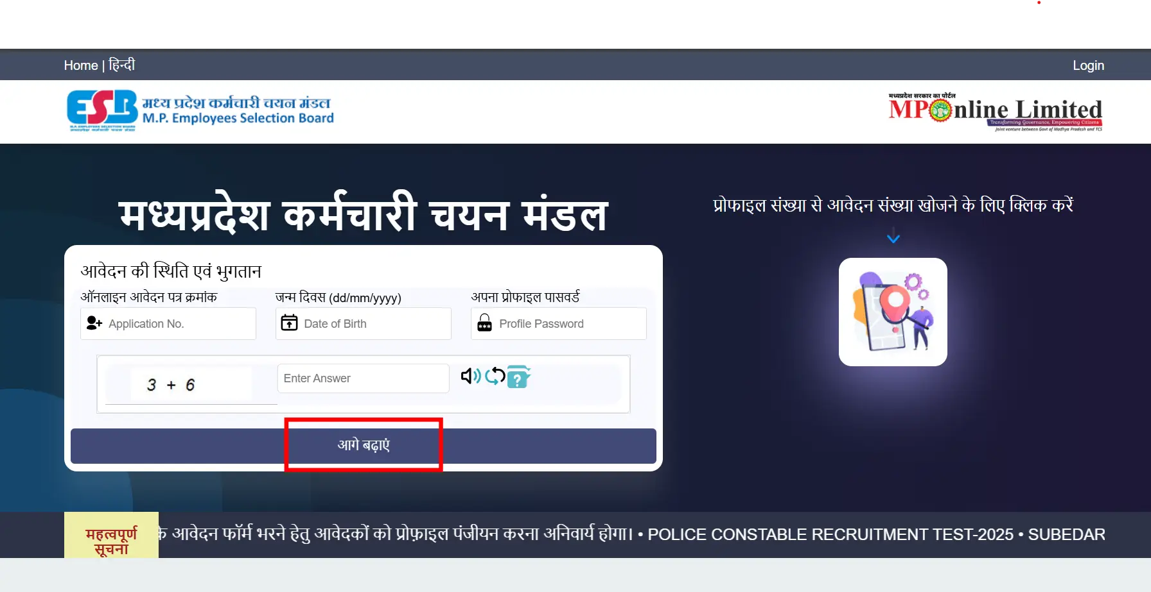Open the application search illustration tile
The height and width of the screenshot is (592, 1151).
pyautogui.click(x=893, y=312)
